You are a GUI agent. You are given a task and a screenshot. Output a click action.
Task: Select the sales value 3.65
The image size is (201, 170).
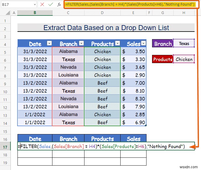pos(133,67)
